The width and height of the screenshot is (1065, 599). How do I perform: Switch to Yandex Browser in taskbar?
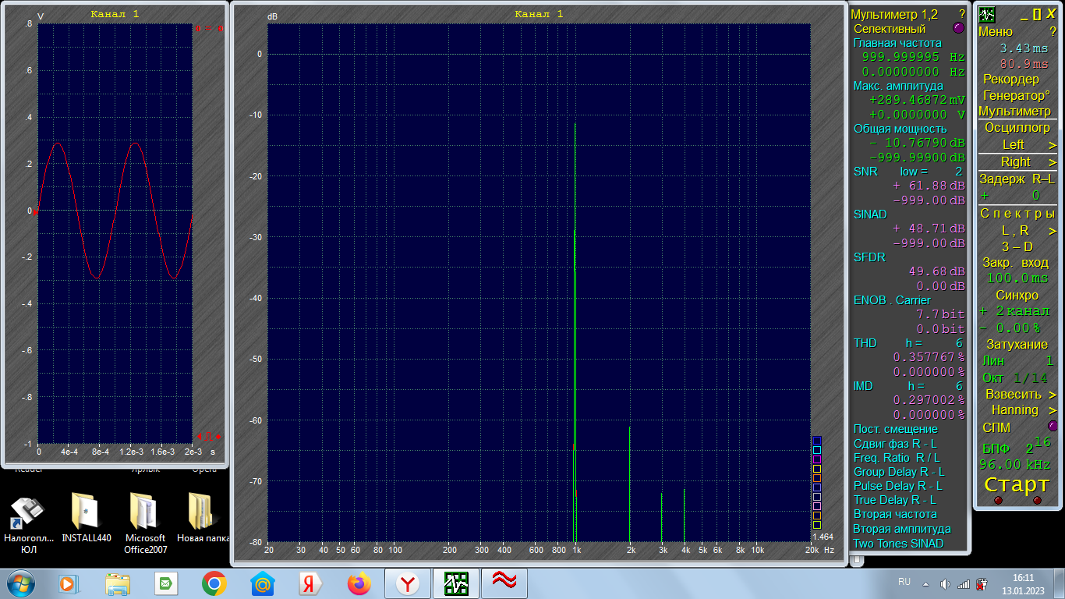pos(408,583)
